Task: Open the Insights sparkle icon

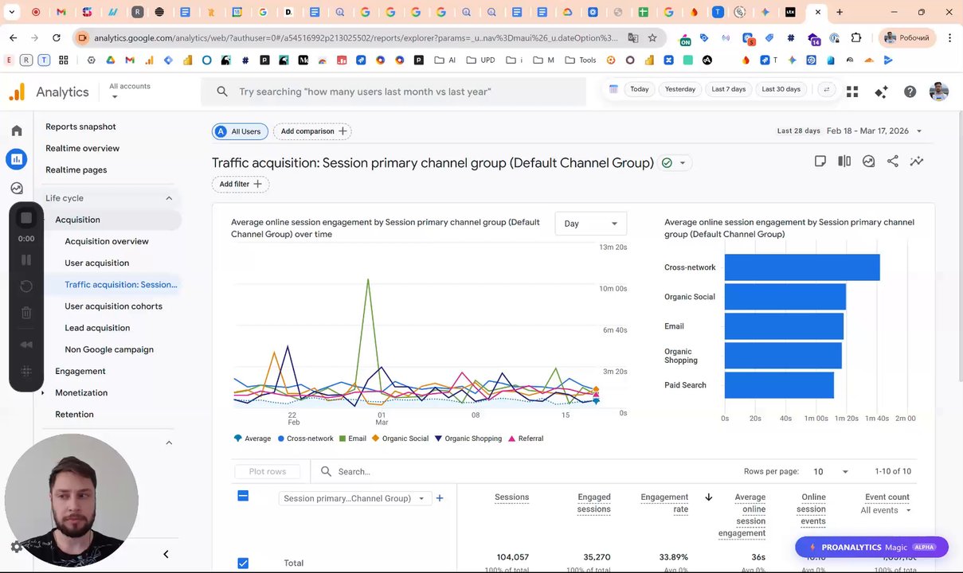Action: tap(881, 92)
